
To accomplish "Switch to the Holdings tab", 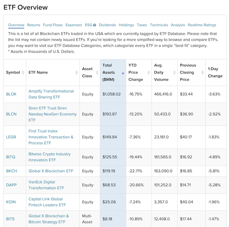I will tap(126, 25).
